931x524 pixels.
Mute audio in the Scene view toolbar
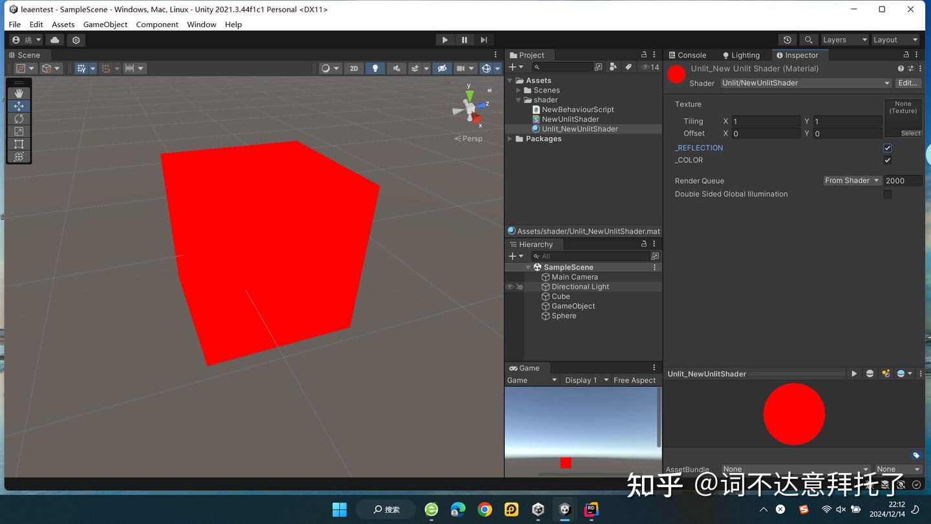395,68
